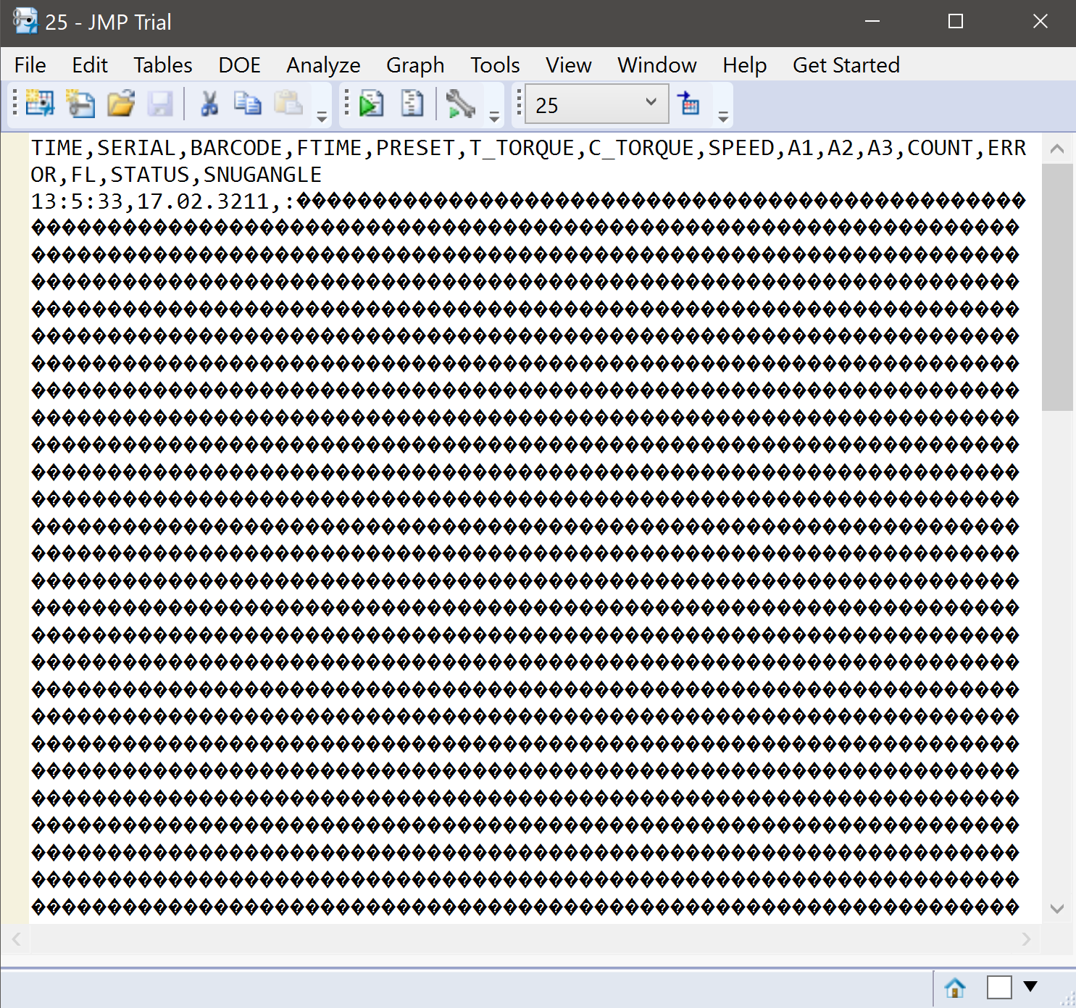The image size is (1076, 1008).
Task: Click the Get Started menu entry
Action: click(846, 64)
